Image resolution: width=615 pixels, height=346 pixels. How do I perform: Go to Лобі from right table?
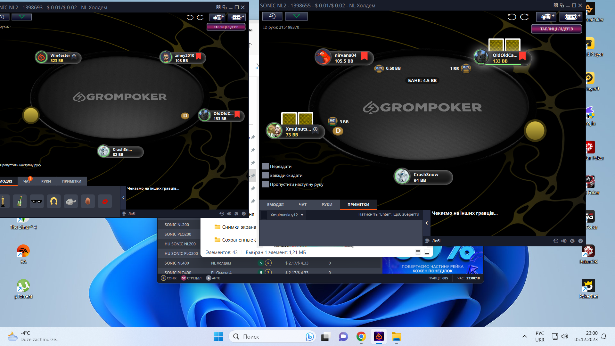pyautogui.click(x=433, y=241)
